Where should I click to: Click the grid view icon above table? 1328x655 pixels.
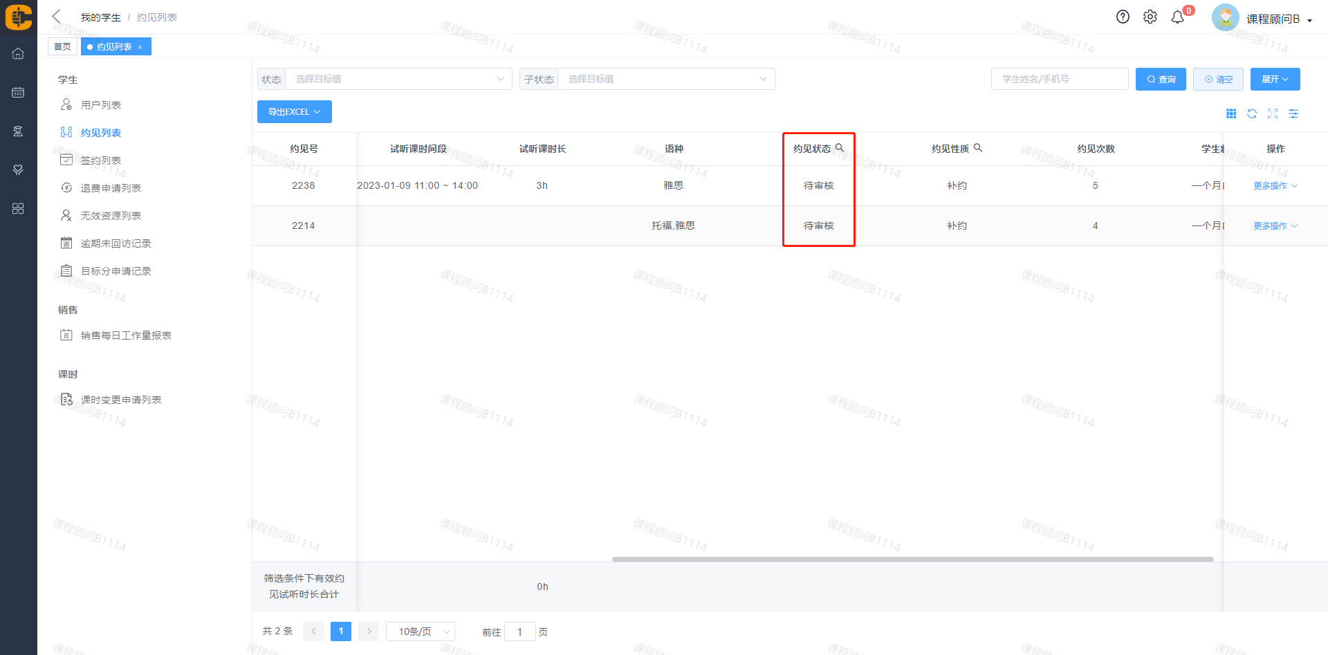click(x=1231, y=113)
